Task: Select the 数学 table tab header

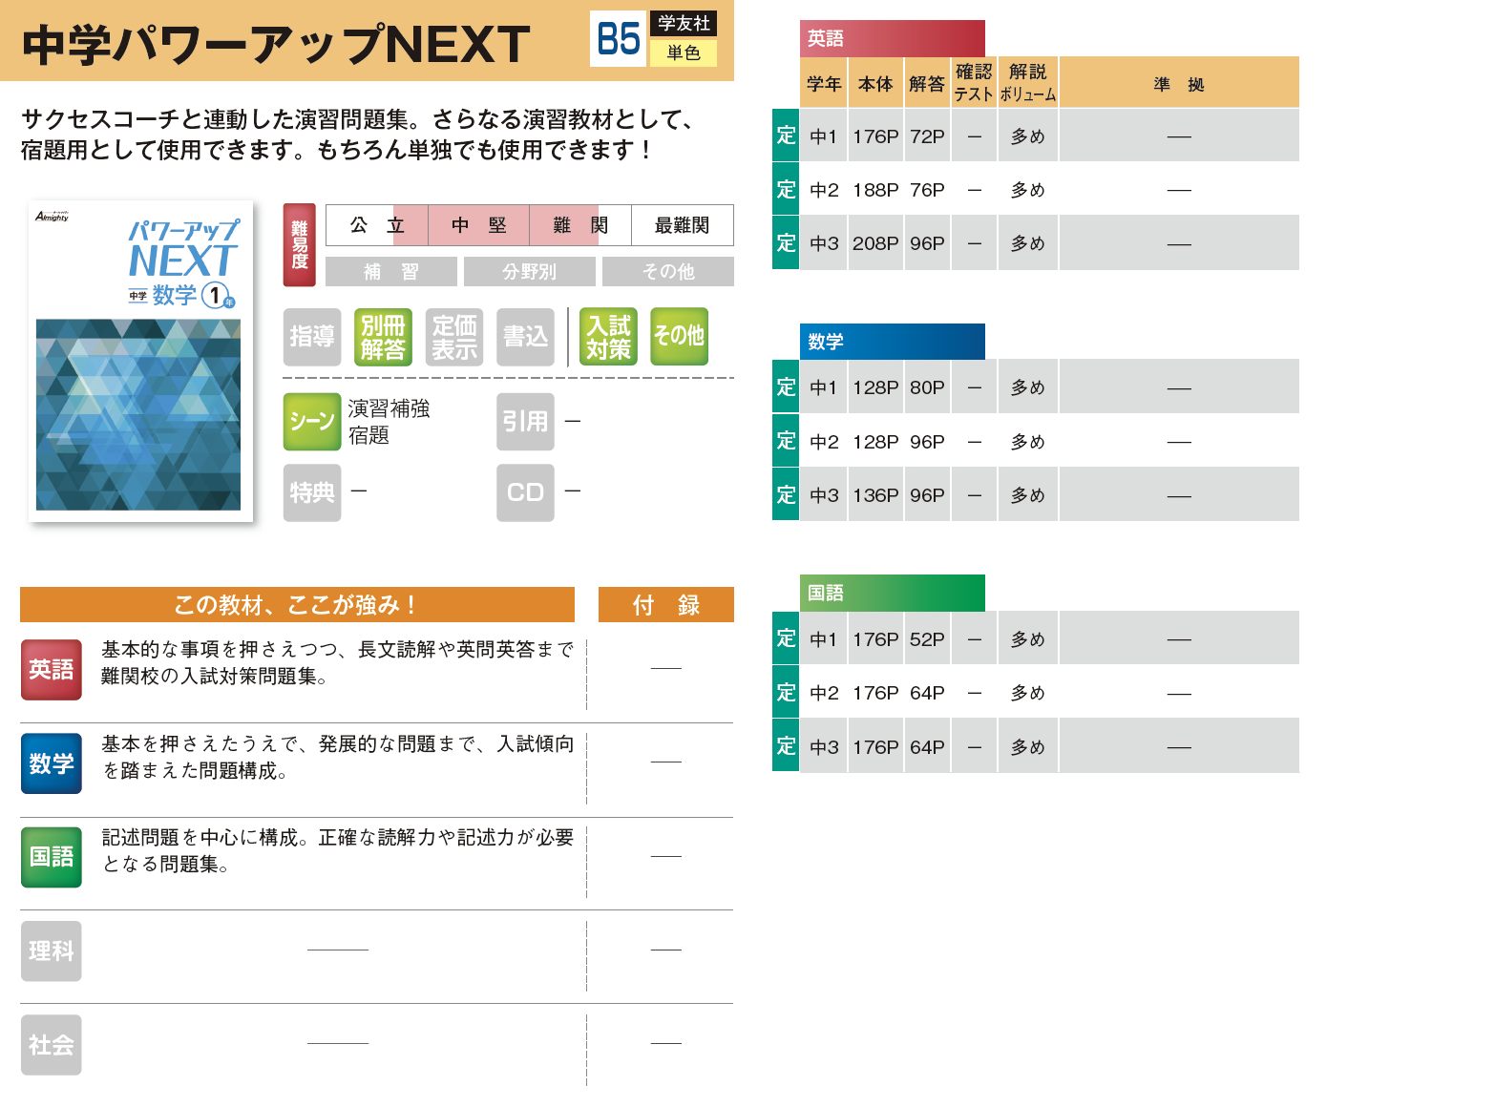Action: [x=893, y=342]
